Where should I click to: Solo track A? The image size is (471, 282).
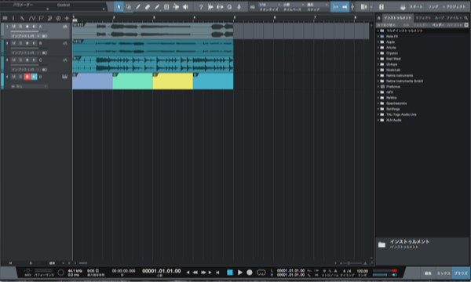[x=20, y=27]
